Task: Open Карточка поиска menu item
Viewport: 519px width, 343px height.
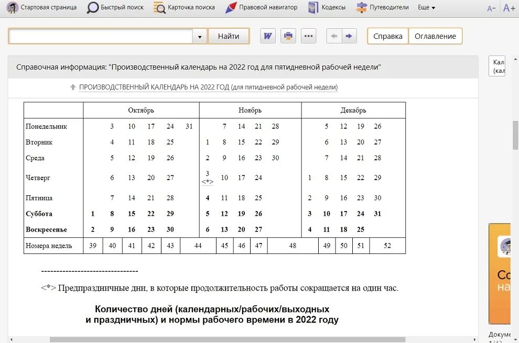Action: pos(185,7)
